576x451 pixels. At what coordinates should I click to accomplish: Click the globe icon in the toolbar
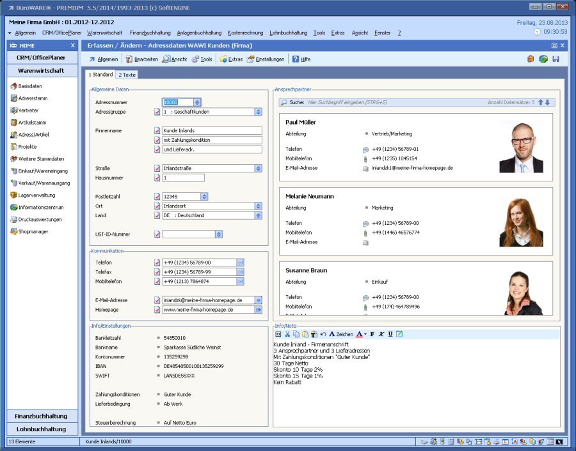click(543, 59)
